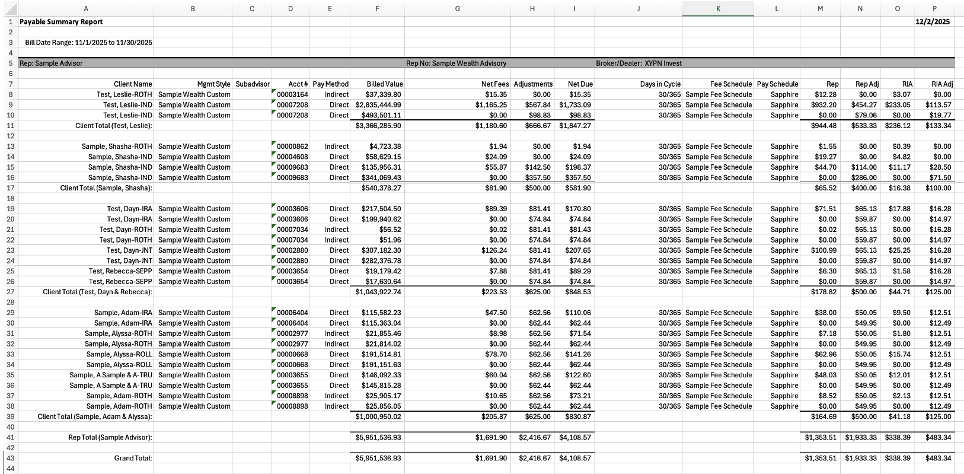
Task: Click billed value $146,092.33
Action: pos(381,375)
